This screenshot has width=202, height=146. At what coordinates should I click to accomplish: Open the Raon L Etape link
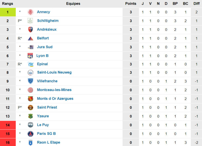click(x=48, y=142)
